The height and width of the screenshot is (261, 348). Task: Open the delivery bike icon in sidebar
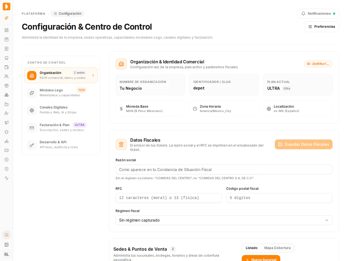(x=7, y=141)
